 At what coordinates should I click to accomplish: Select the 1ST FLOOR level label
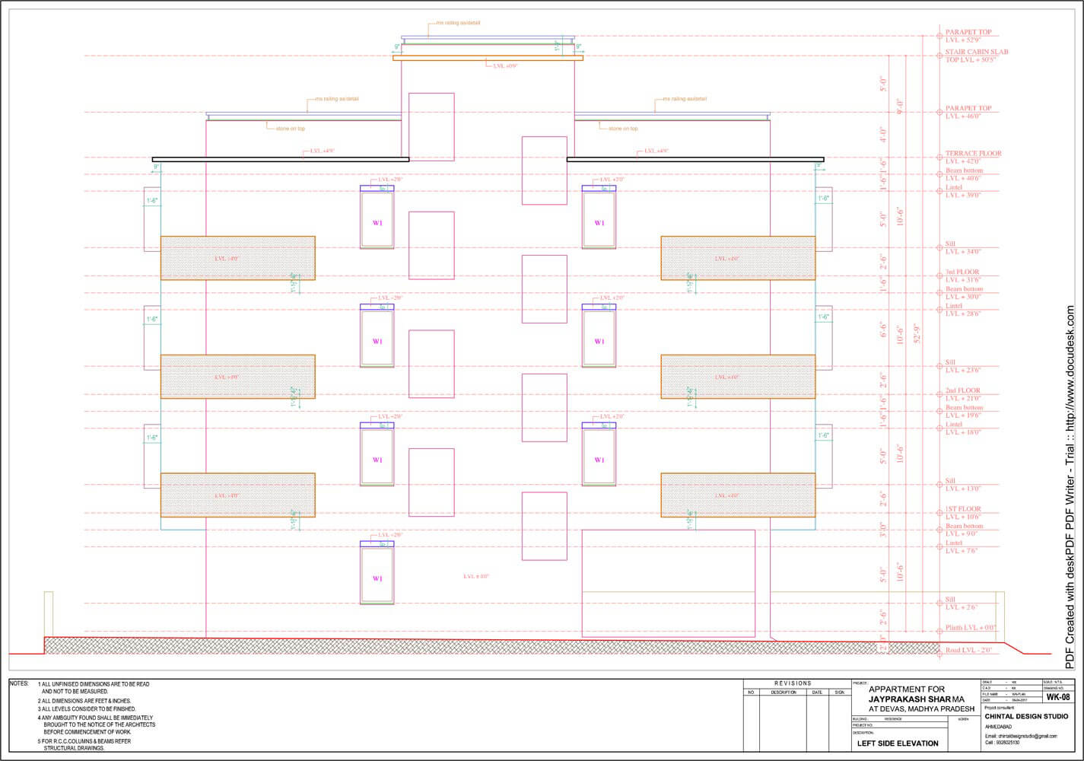(x=962, y=509)
